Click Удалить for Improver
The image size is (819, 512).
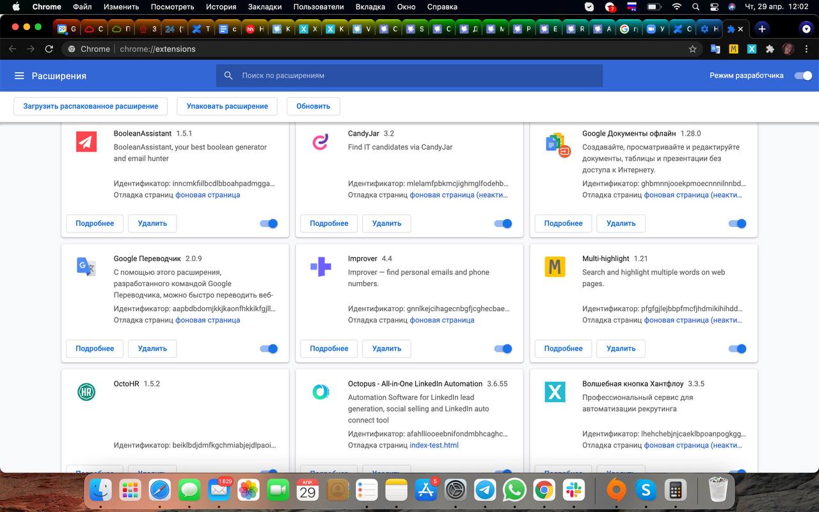point(386,348)
